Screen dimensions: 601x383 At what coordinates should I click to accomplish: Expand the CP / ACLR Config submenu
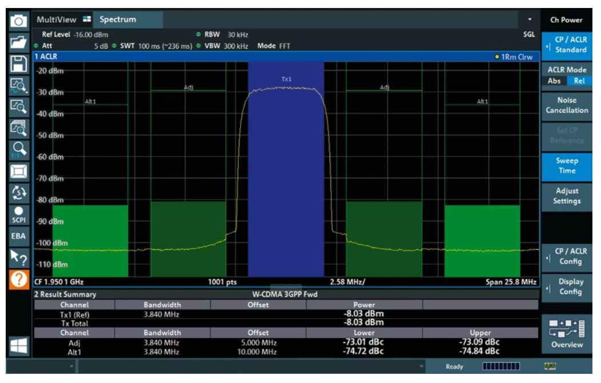coord(566,256)
